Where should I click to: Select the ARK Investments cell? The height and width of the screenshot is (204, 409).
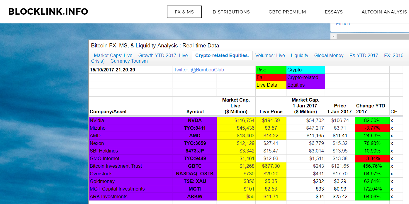click(131, 196)
